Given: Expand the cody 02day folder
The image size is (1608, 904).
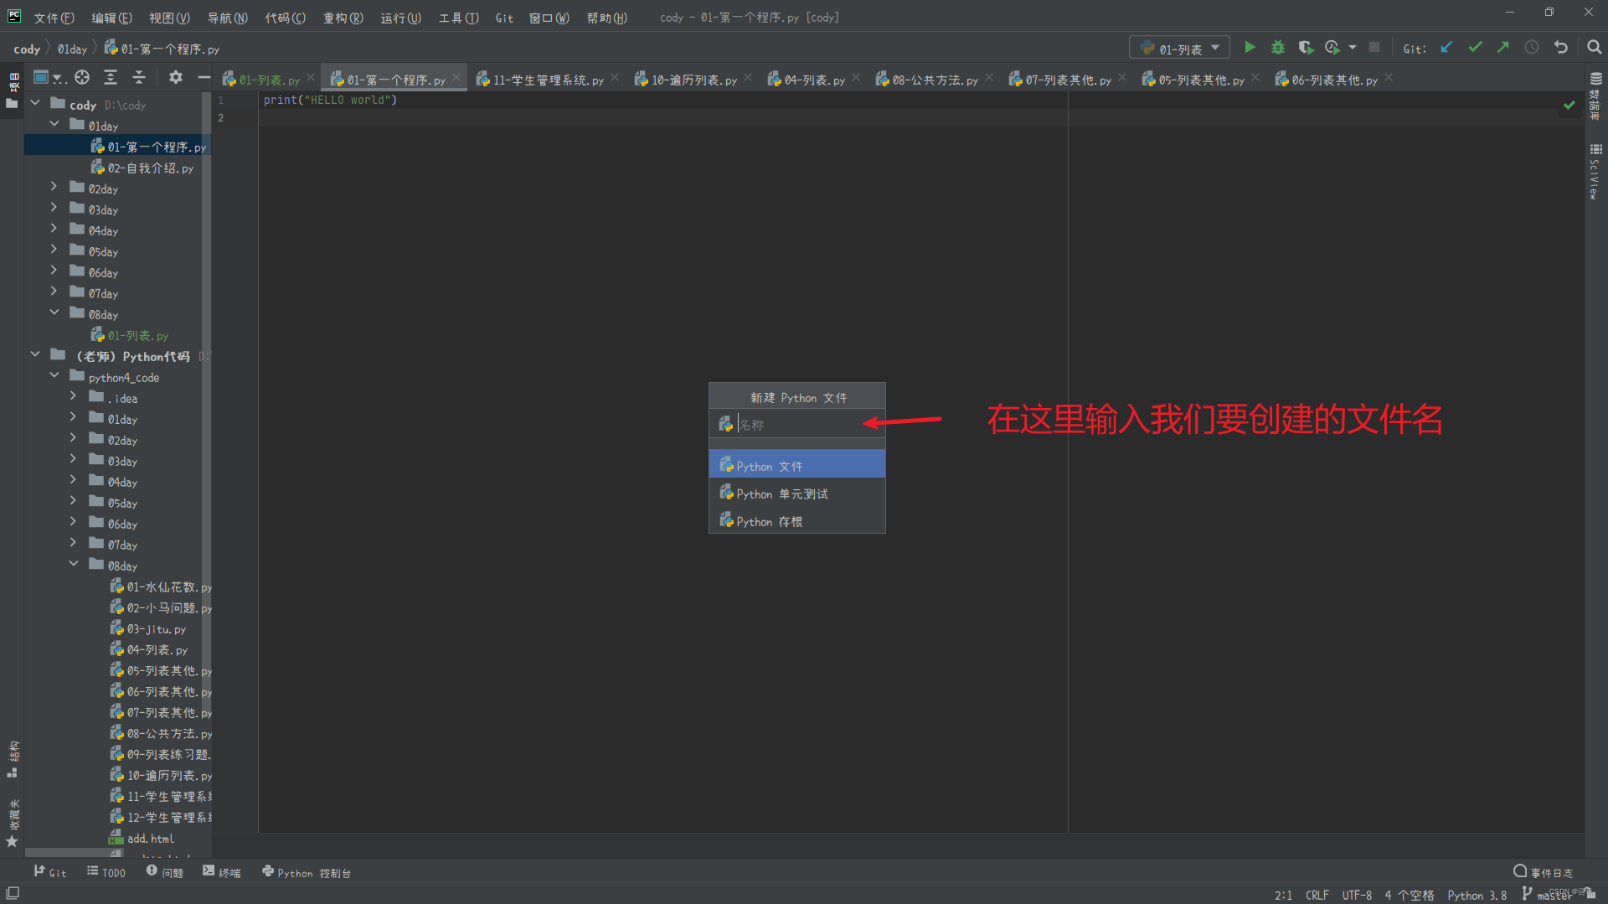Looking at the screenshot, I should point(54,187).
